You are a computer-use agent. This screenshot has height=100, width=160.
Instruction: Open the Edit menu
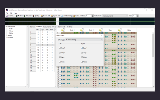coord(11,13)
